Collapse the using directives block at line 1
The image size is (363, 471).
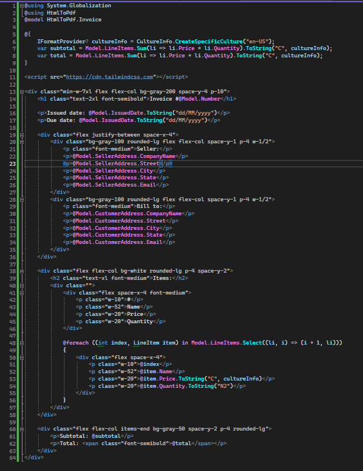click(21, 6)
